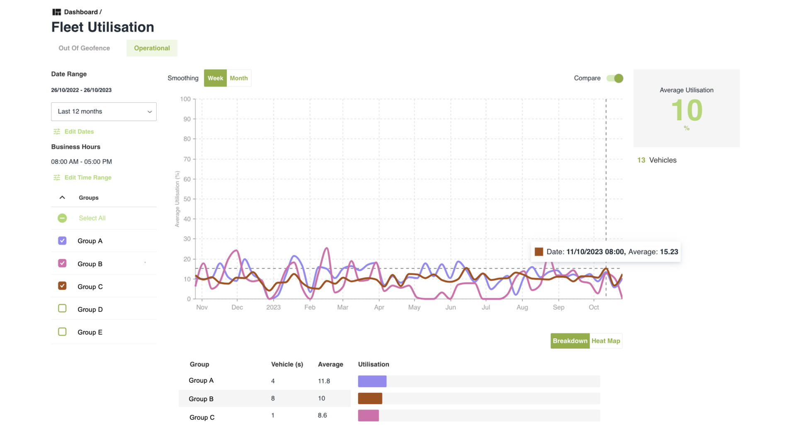Click the Oct label on chart x-axis
Screen dimensions: 796x448
pos(594,307)
